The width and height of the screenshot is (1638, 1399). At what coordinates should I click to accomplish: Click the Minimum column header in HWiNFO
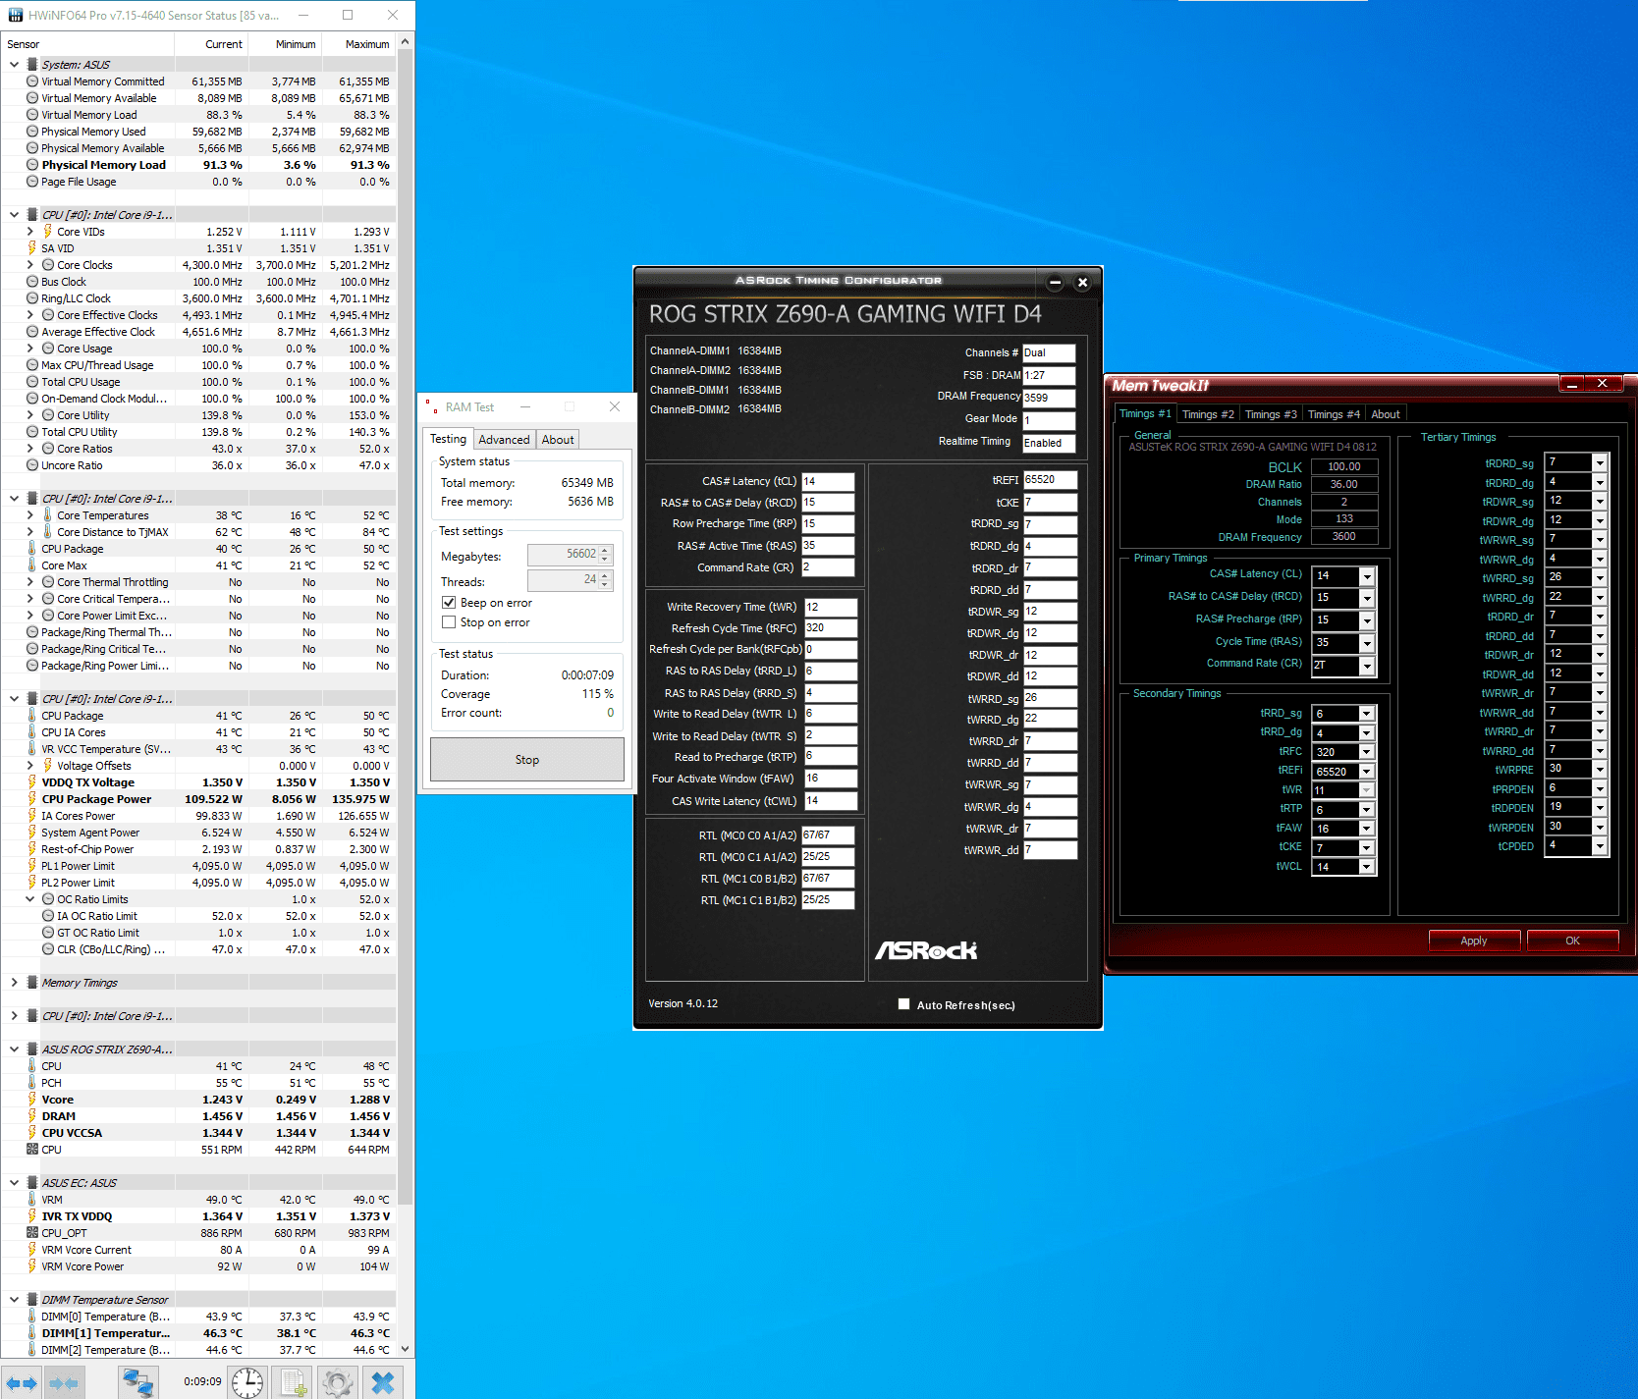point(285,44)
